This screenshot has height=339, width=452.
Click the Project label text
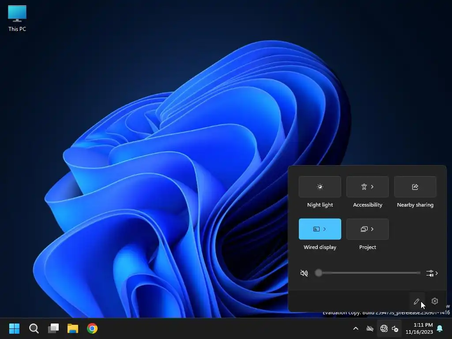point(368,247)
